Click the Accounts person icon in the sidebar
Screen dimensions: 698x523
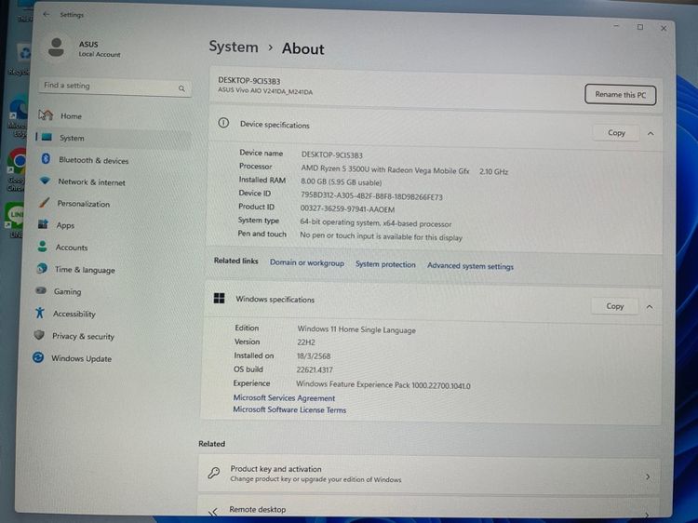(42, 246)
